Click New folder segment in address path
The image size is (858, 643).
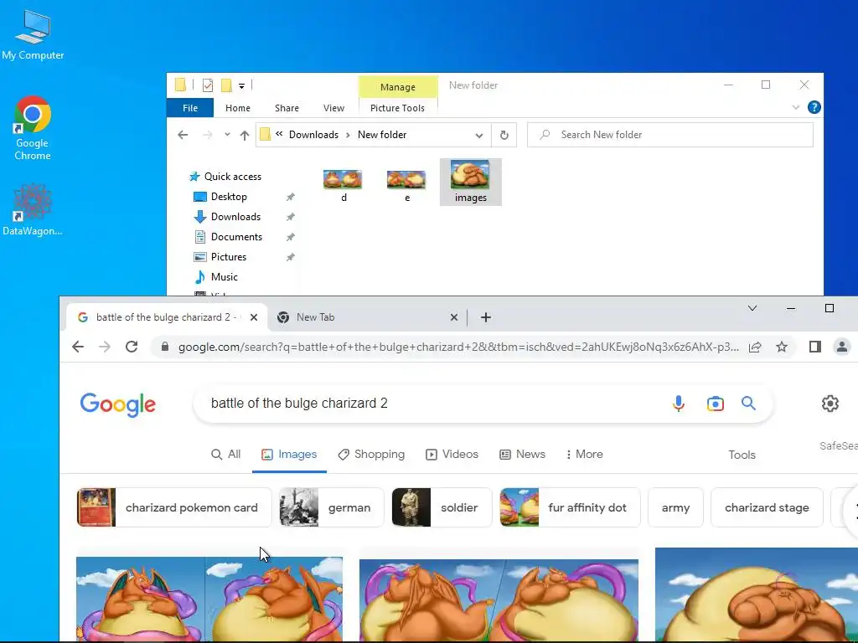tap(382, 135)
